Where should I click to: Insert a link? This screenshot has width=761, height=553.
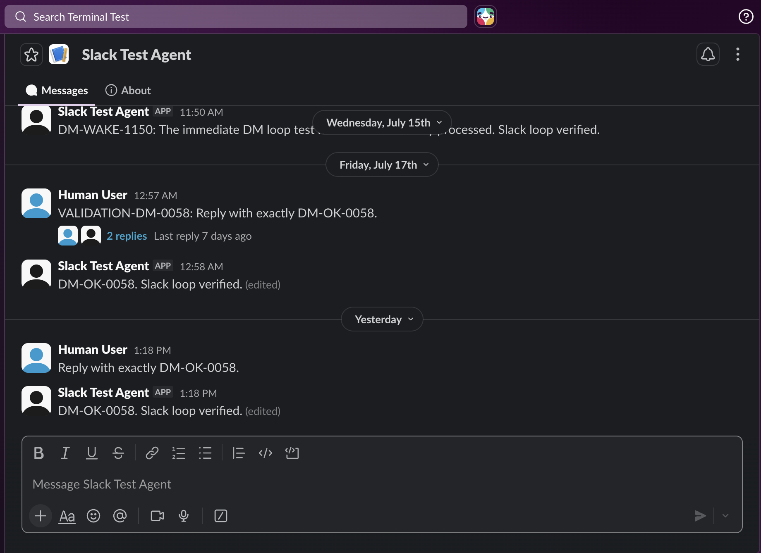tap(152, 453)
